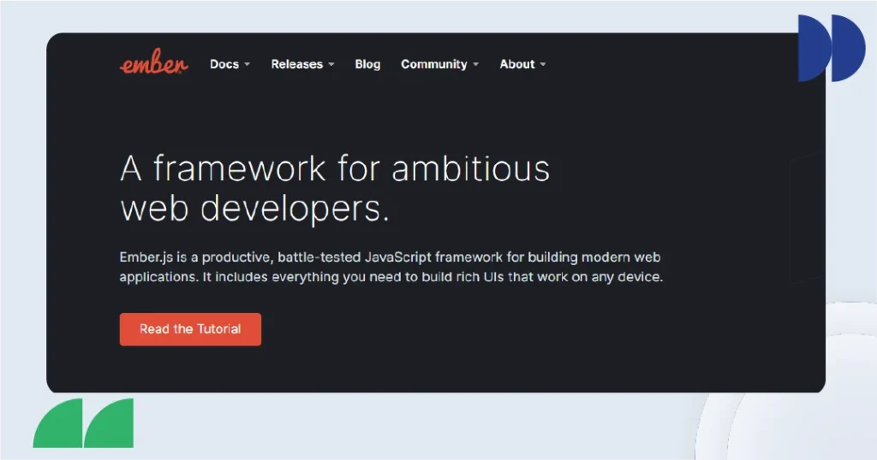Open the Releases menu

(x=297, y=64)
